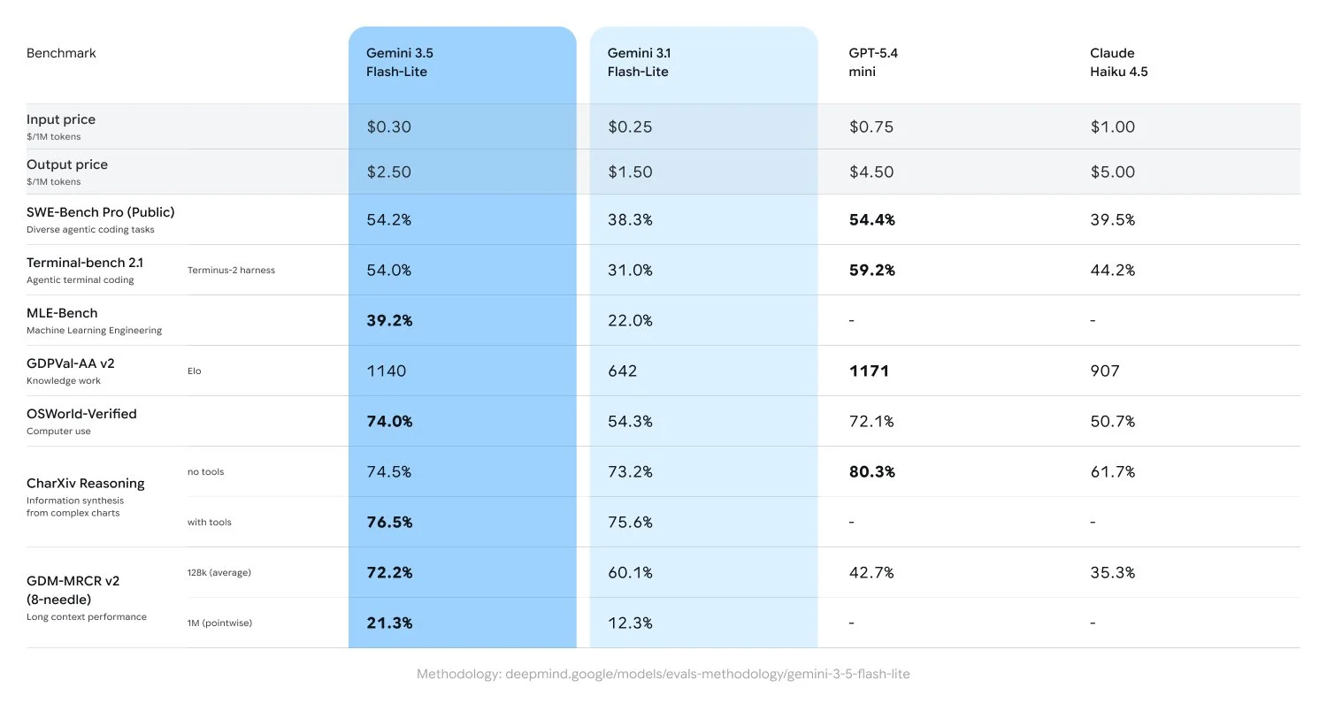1327x711 pixels.
Task: Click the OSWorld-Verified row label
Action: [x=81, y=414]
